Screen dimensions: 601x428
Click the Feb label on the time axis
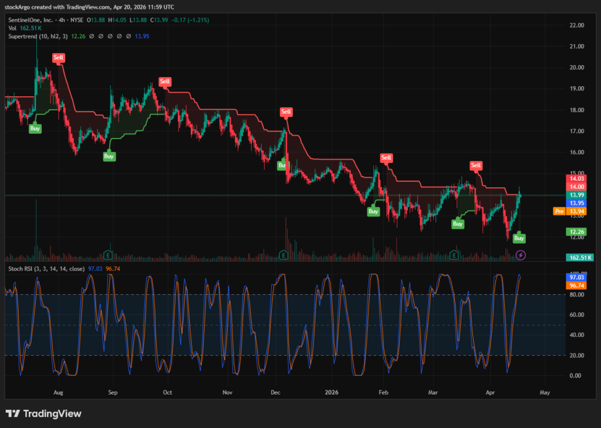384,393
